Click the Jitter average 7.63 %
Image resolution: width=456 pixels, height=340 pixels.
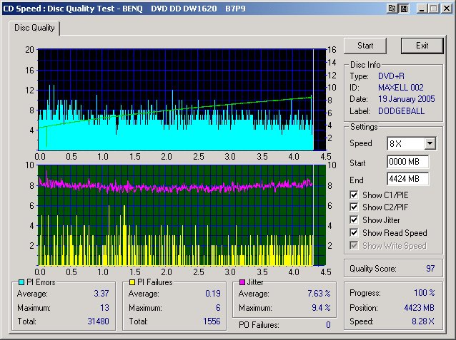[319, 293]
